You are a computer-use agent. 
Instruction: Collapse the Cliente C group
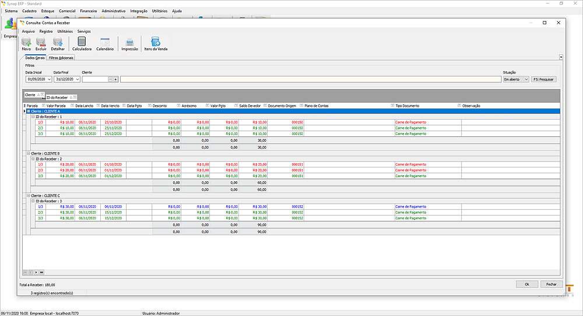pyautogui.click(x=28, y=195)
